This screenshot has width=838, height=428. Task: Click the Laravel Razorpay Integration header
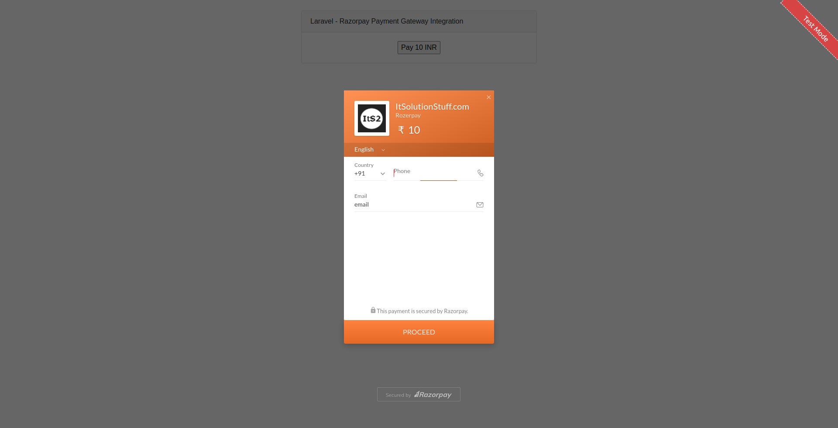(387, 21)
